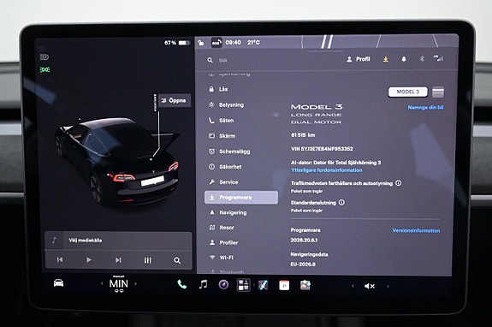This screenshot has height=327, width=492.
Task: Open the pen-style app in dock
Action: click(263, 285)
